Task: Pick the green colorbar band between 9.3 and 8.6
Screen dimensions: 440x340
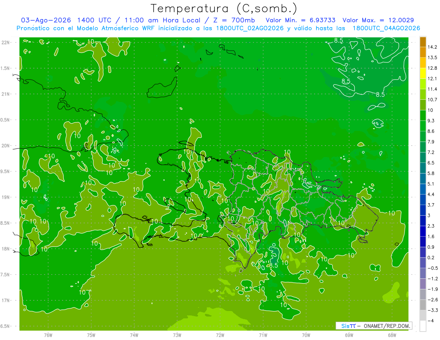Action: (x=423, y=126)
